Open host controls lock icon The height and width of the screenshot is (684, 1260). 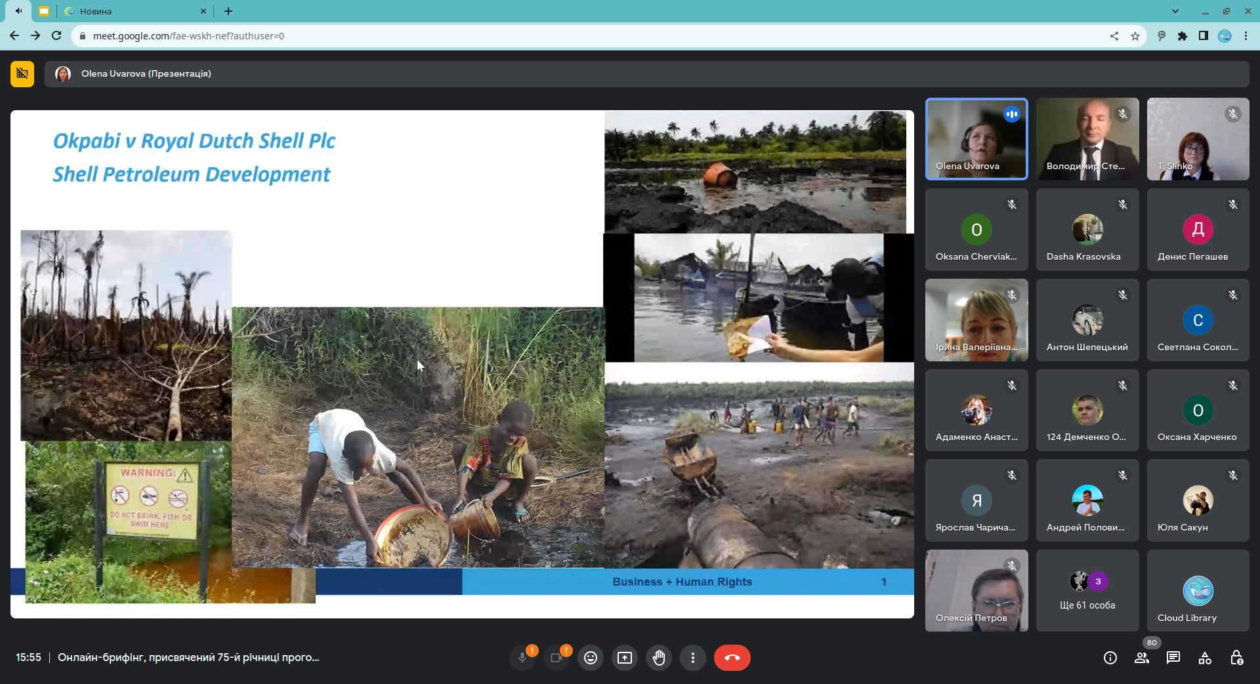(x=1236, y=658)
